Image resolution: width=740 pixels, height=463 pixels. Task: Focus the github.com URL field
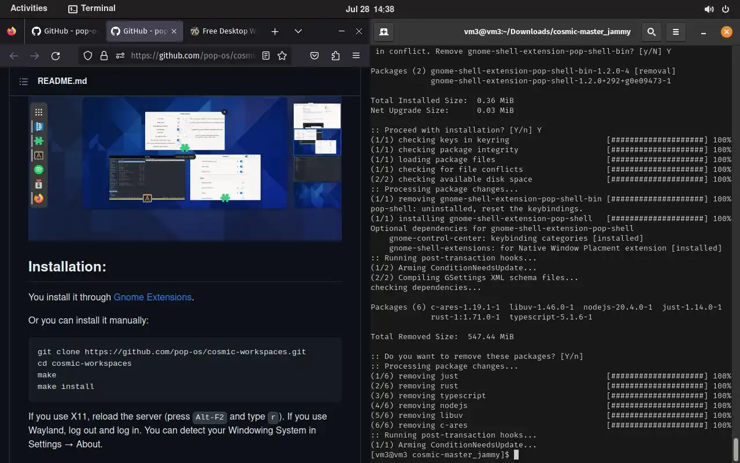[x=193, y=56]
